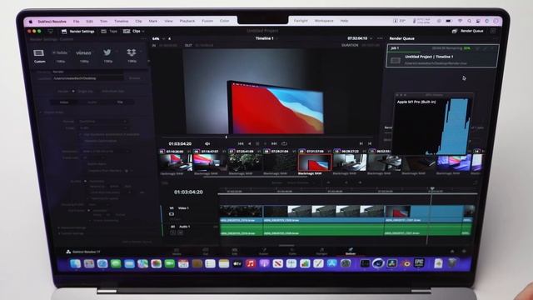Select the Automatic quality radio button
Image resolution: width=533 pixels, height=300 pixels.
85,182
